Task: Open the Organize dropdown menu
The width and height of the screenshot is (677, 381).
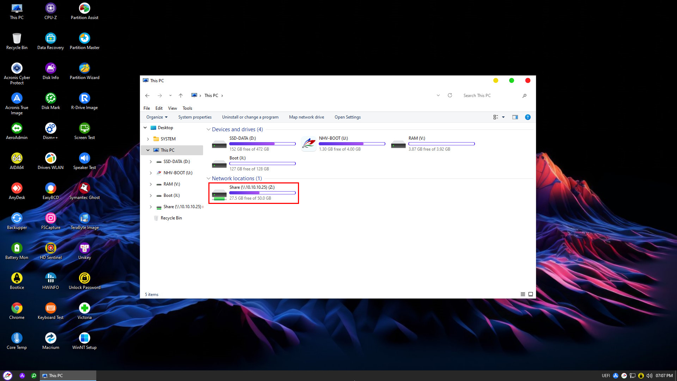Action: 157,117
